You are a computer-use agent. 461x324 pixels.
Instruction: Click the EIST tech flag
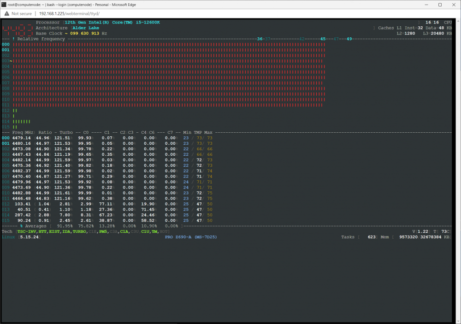click(54, 232)
